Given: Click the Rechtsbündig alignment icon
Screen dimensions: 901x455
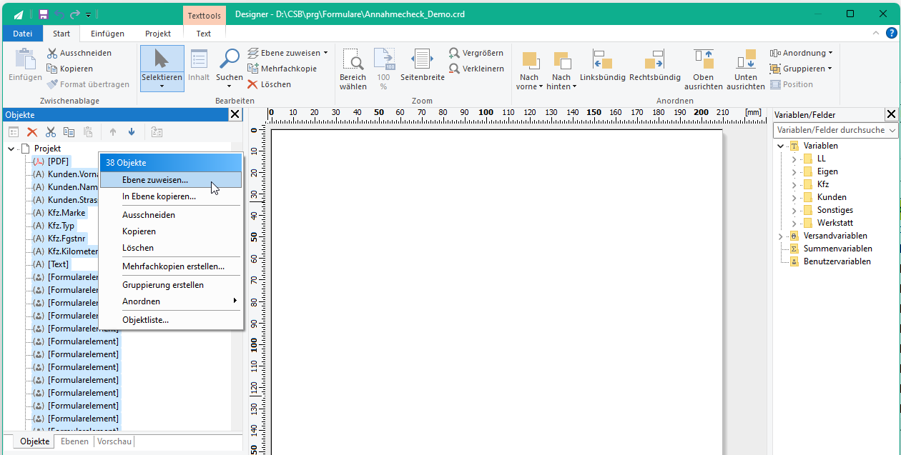Looking at the screenshot, I should pos(654,59).
